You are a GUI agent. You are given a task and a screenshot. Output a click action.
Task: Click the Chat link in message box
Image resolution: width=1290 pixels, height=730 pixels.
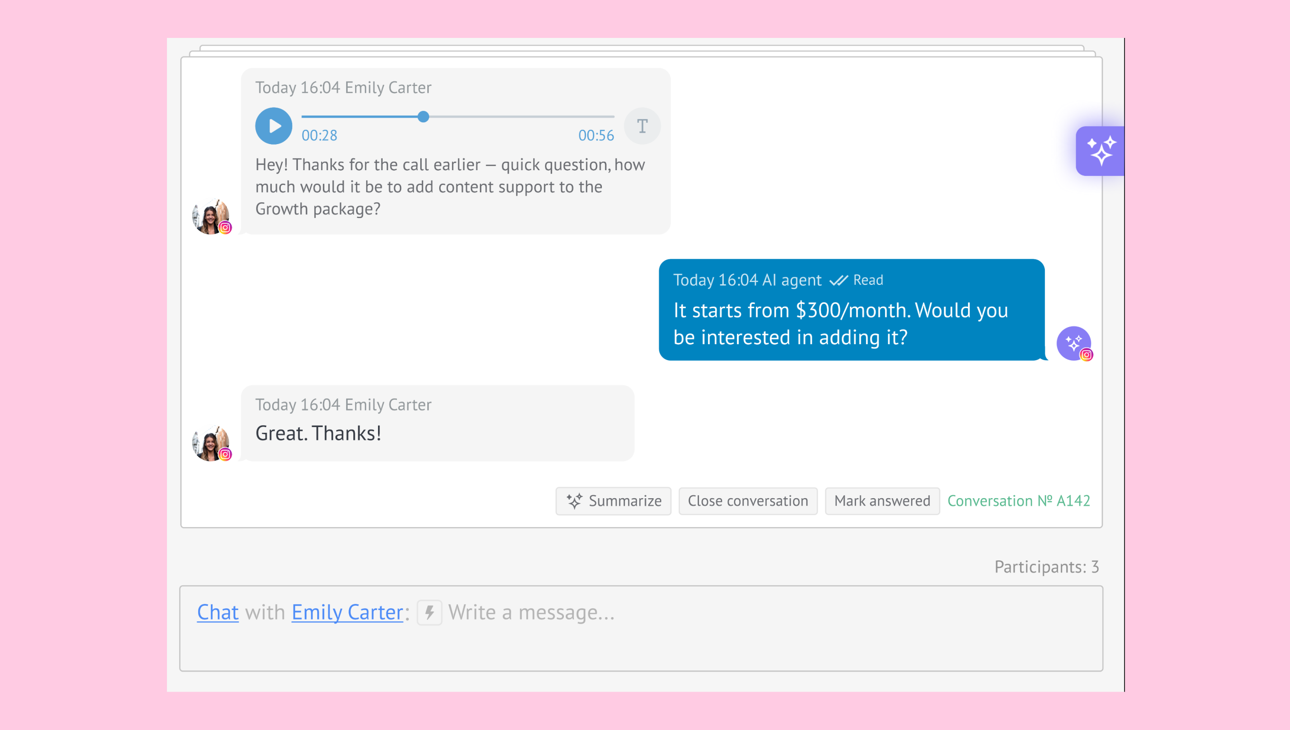(x=218, y=612)
